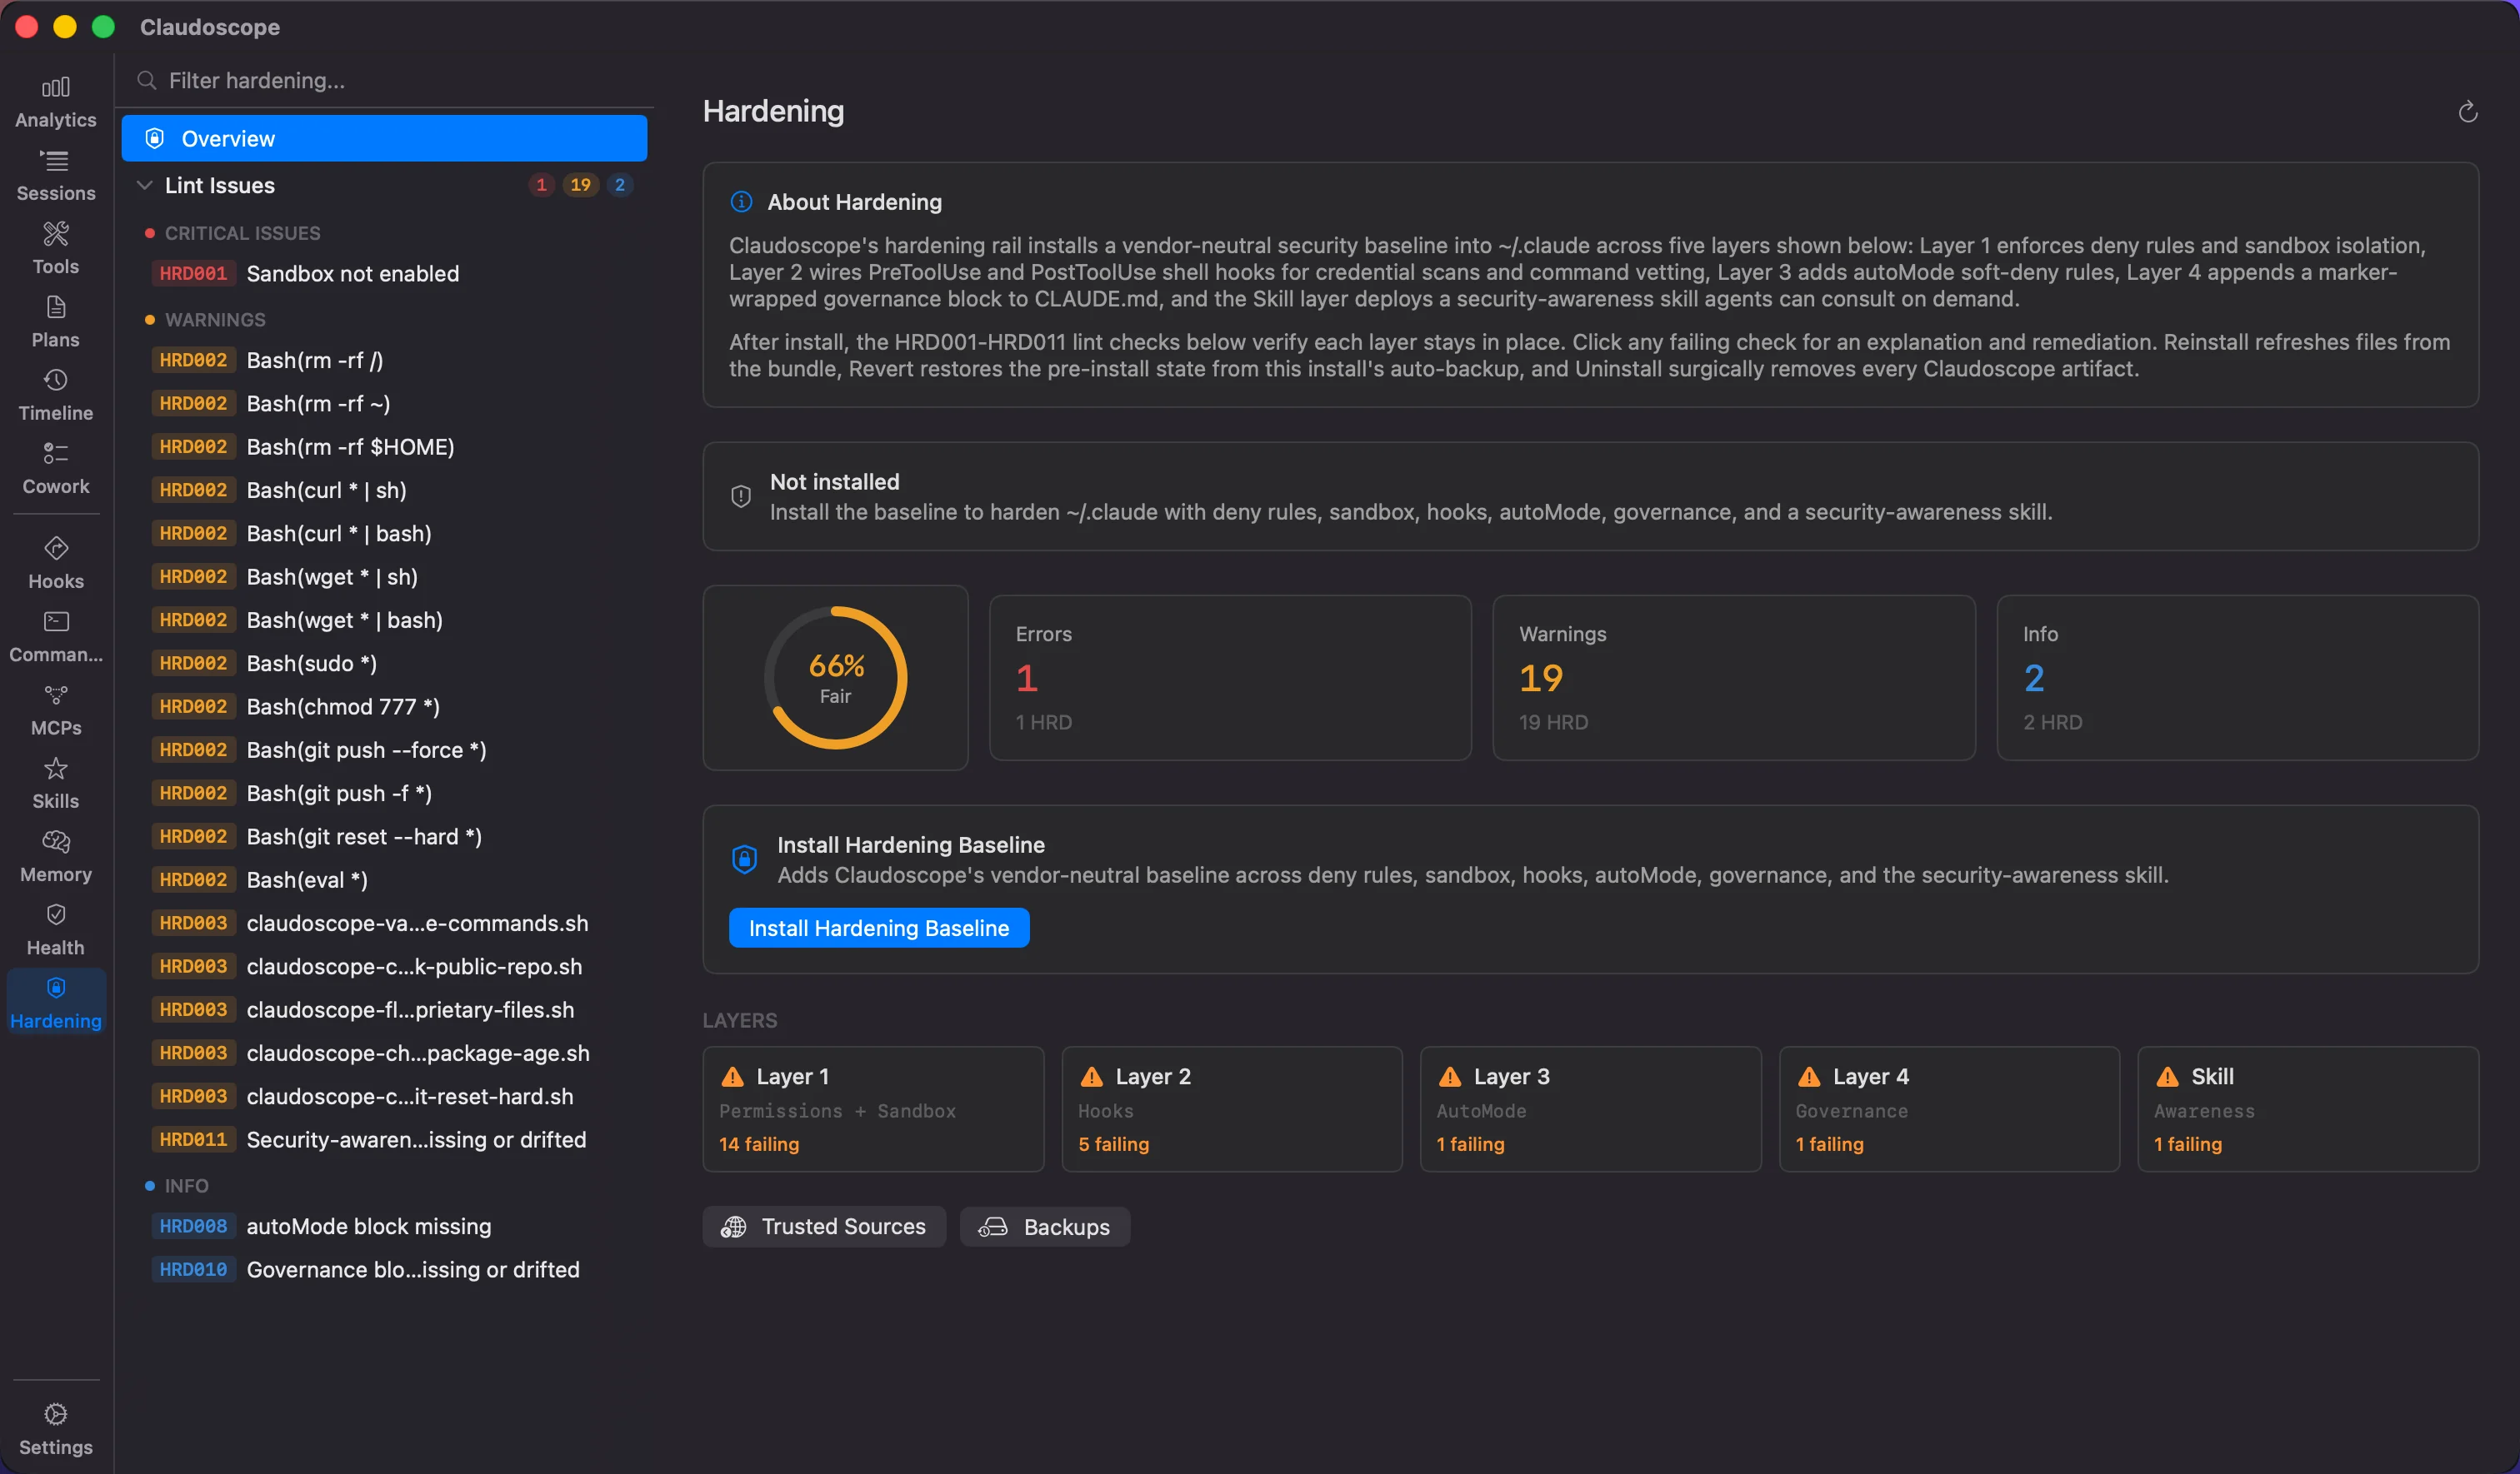The image size is (2520, 1474).
Task: Click the Warnings summary card
Action: click(1734, 678)
